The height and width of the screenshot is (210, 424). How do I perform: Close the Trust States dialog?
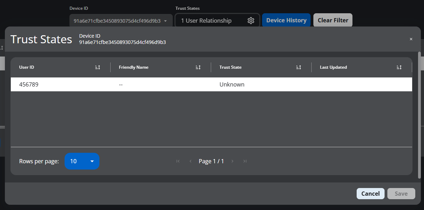(411, 39)
